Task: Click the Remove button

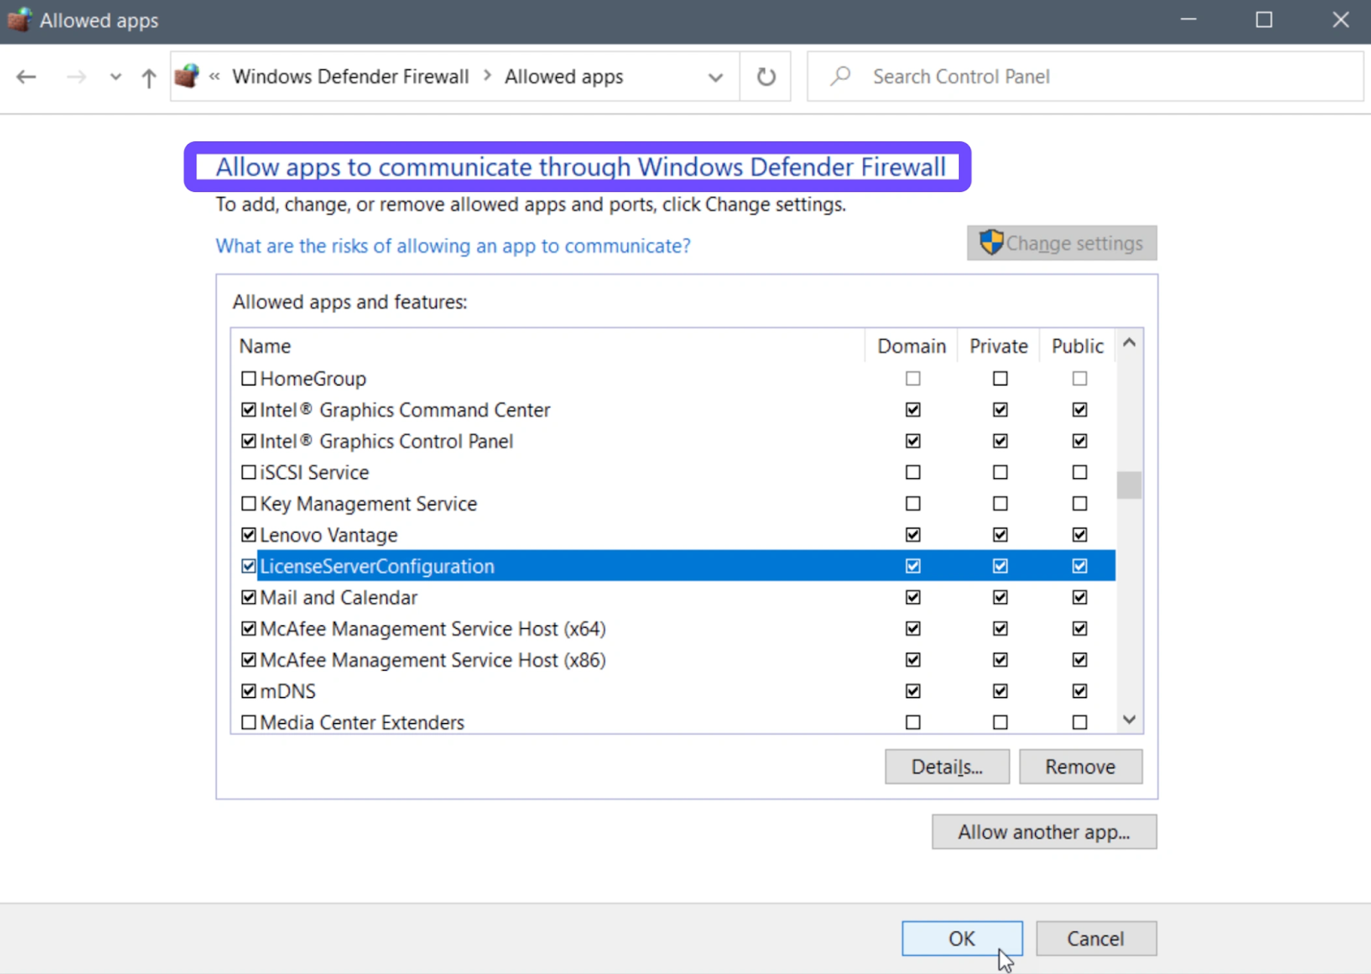Action: point(1081,767)
